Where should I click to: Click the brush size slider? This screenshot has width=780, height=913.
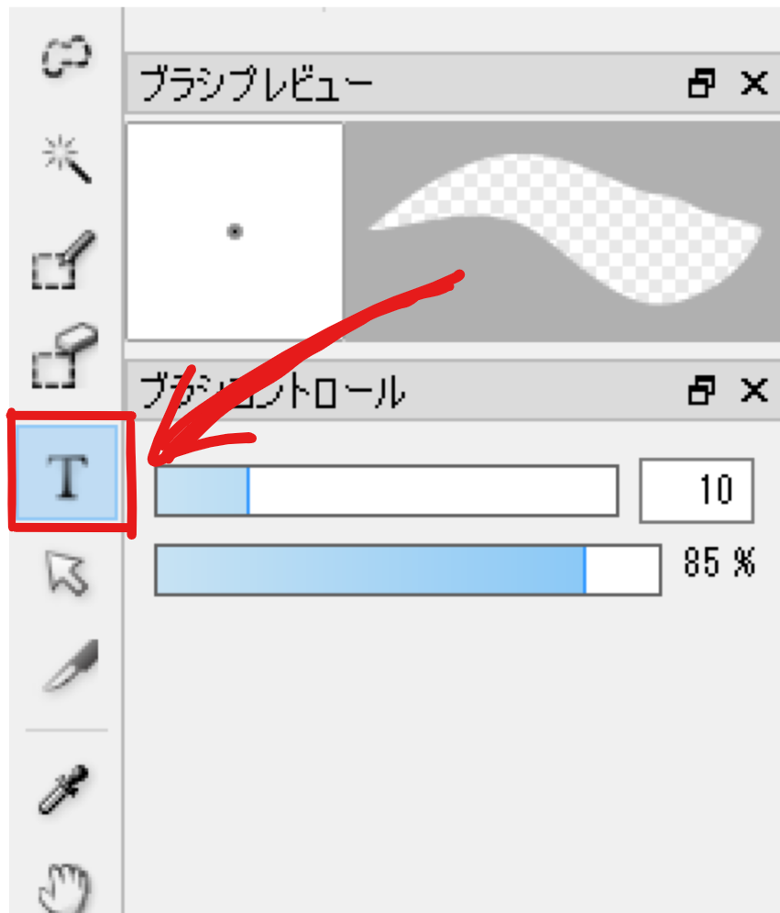coord(386,491)
